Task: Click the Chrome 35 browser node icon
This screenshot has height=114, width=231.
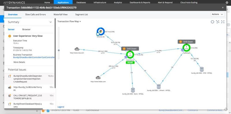Action: 100,31
